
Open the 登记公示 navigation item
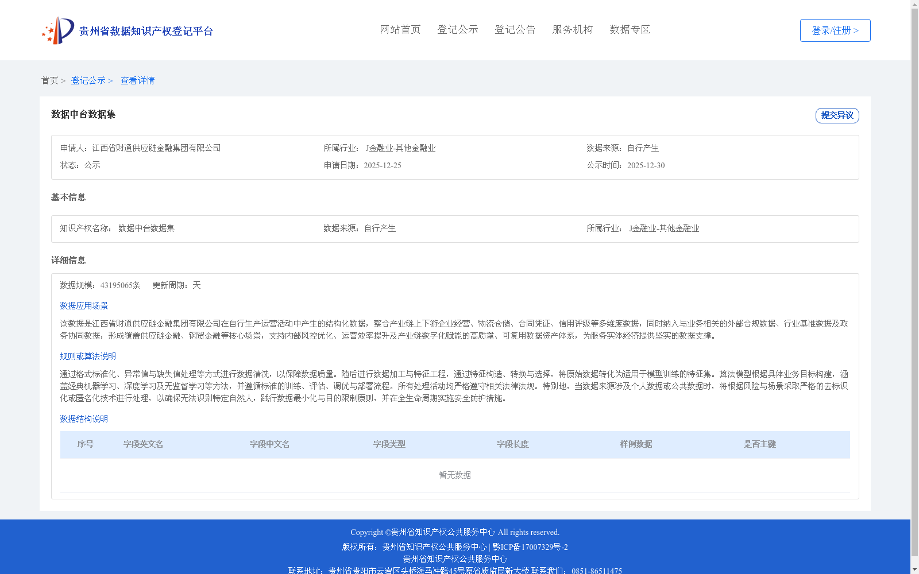tap(458, 29)
